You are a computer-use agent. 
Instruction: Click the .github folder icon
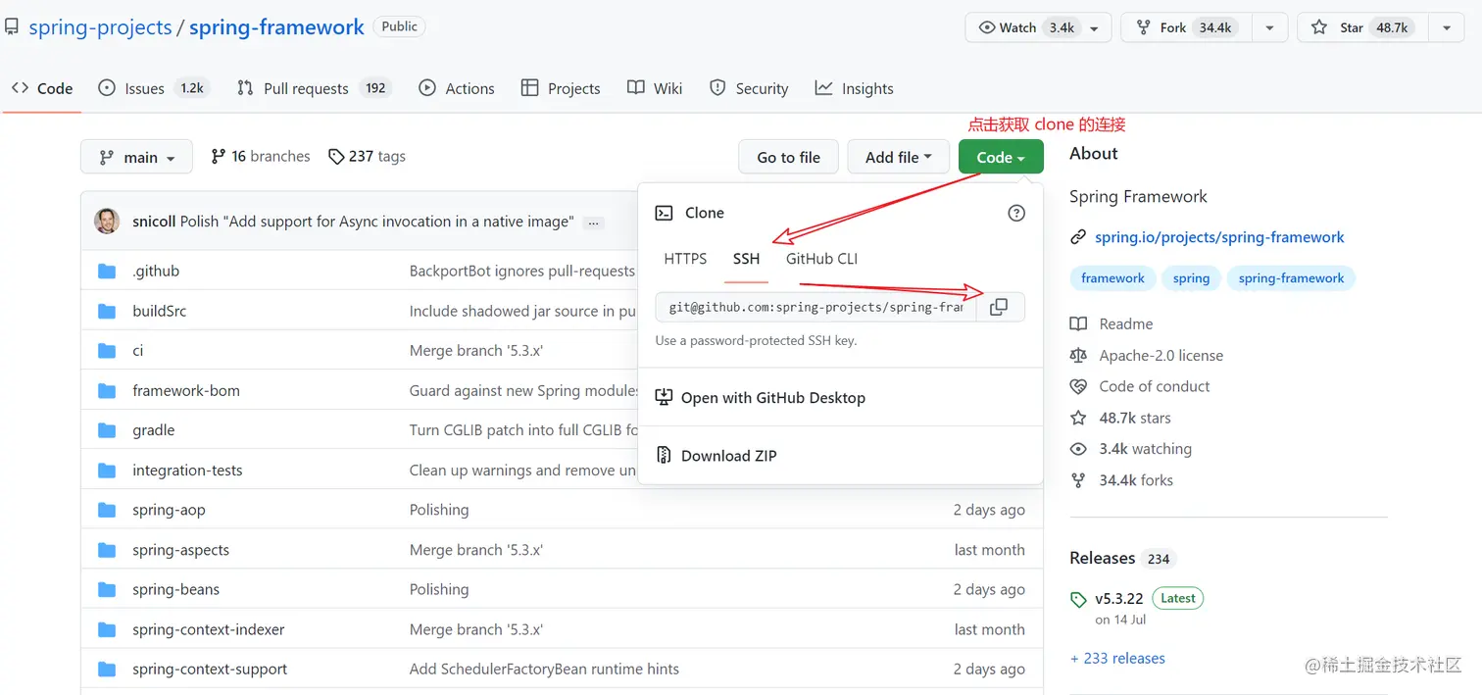(107, 271)
